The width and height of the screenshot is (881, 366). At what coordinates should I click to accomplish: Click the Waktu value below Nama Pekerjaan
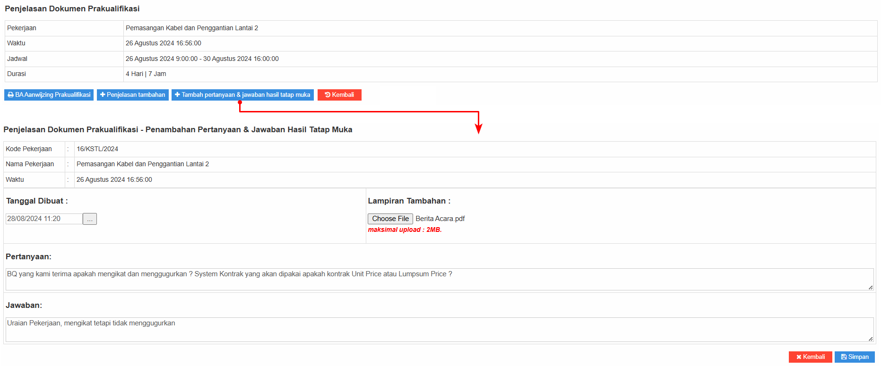pyautogui.click(x=114, y=179)
